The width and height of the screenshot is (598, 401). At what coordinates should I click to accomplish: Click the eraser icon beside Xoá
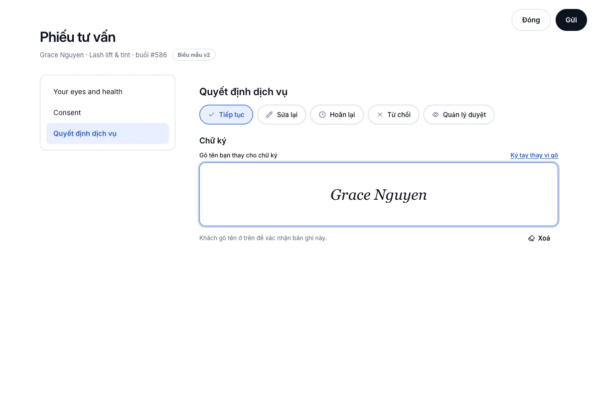(x=531, y=238)
